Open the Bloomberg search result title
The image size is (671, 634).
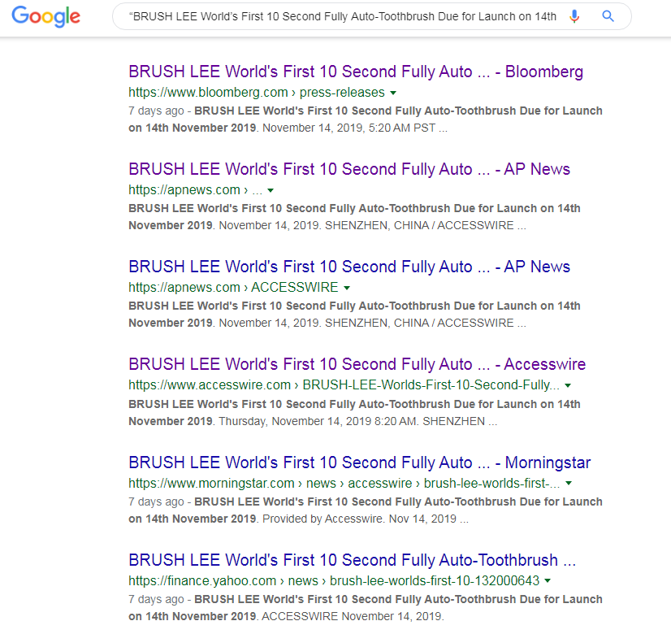355,72
